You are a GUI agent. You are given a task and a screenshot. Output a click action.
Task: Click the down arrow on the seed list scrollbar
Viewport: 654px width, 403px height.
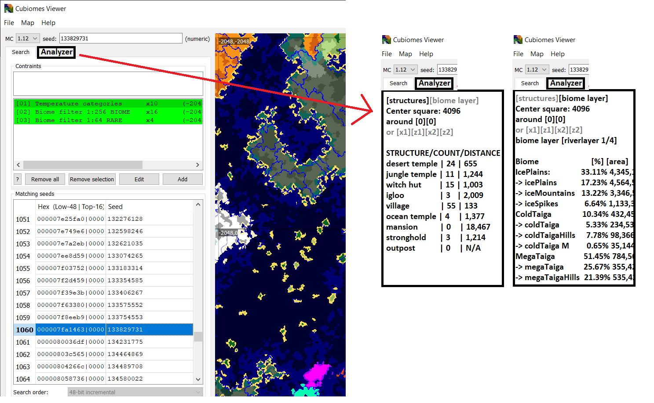point(198,379)
